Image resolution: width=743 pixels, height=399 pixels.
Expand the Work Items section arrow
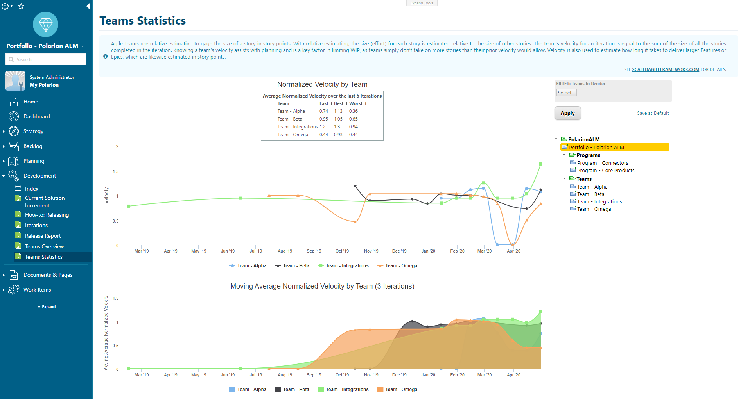click(4, 290)
